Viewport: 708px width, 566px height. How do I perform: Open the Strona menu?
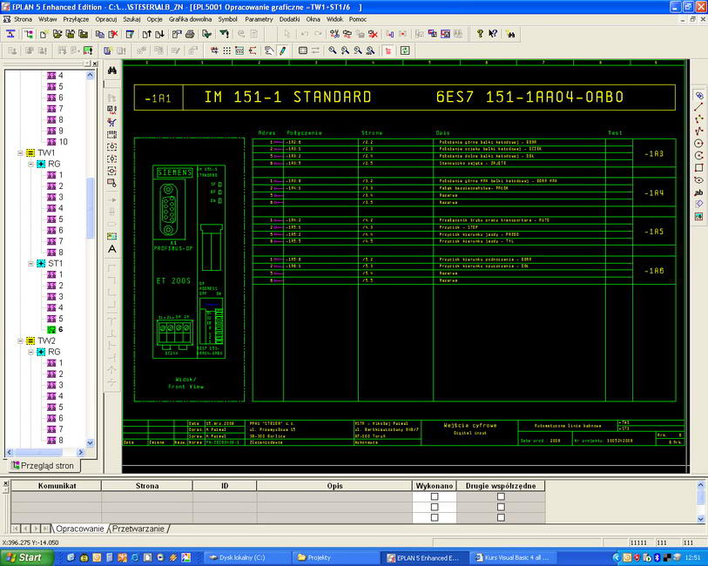pos(23,19)
